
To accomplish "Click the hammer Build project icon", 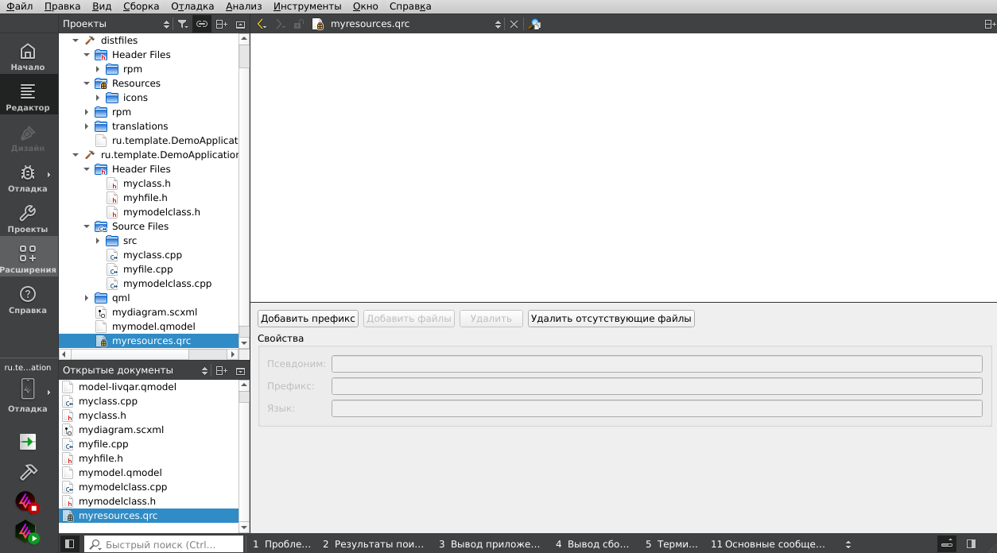I will (28, 472).
